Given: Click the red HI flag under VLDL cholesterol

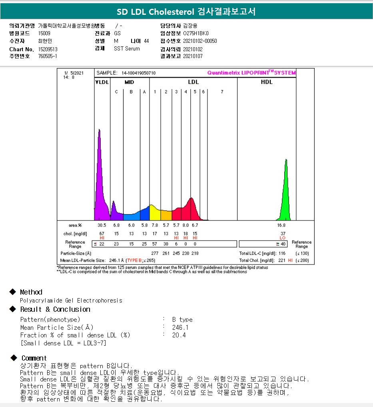Looking at the screenshot, I should (x=102, y=238).
